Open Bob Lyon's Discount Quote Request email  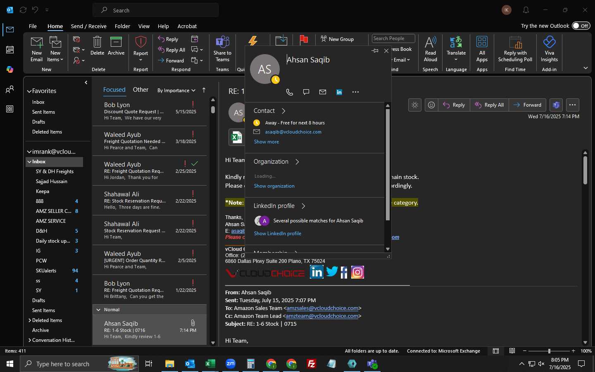[x=150, y=111]
